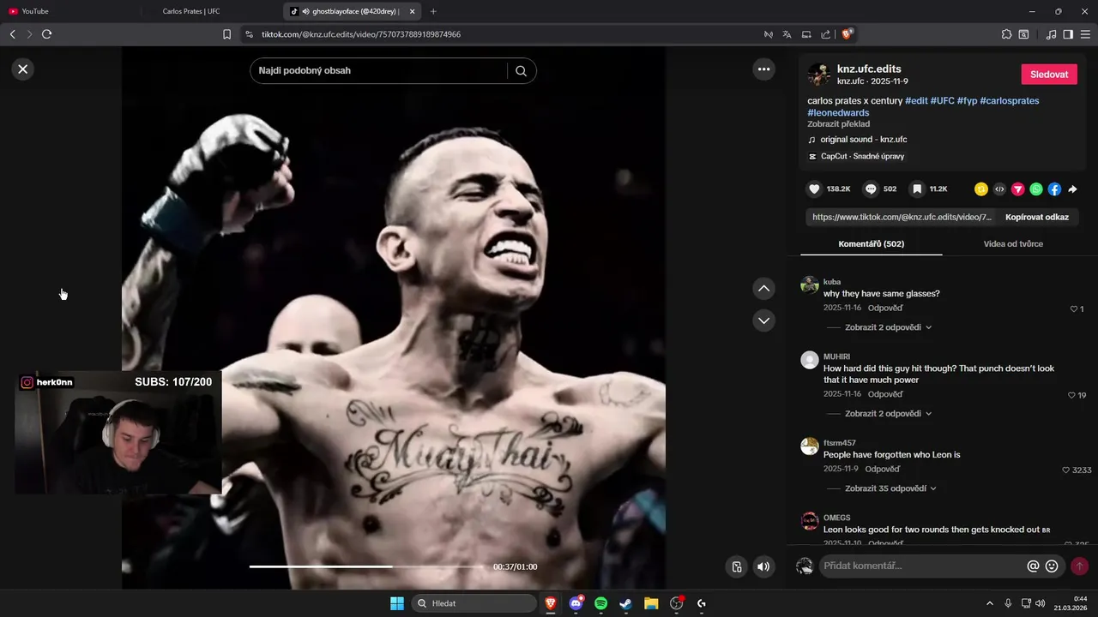Expand Zobrazit 2 odpovědi under kuba's comment
This screenshot has width=1098, height=617.
tap(888, 327)
